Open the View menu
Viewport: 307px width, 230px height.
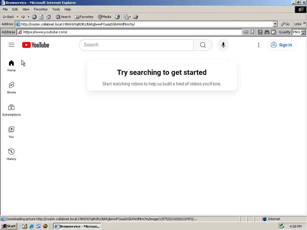pos(26,9)
